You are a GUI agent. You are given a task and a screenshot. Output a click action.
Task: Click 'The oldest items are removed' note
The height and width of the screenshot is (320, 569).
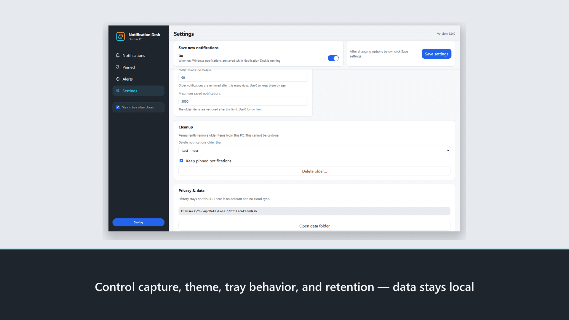(x=220, y=109)
